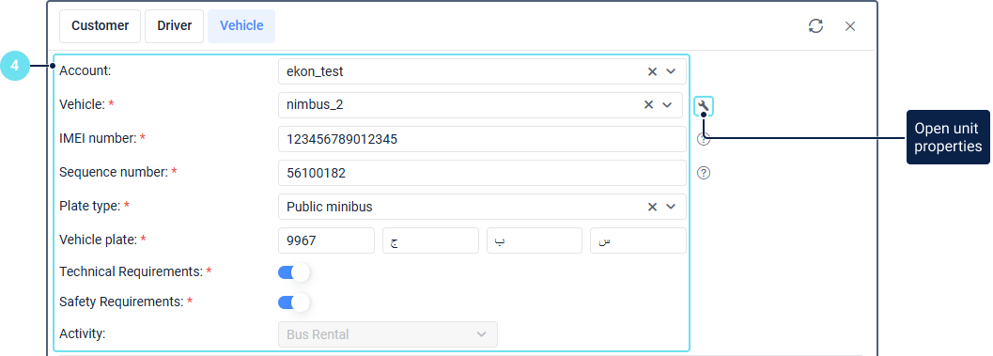993x356 pixels.
Task: Click help icon beside Sequence number
Action: [x=703, y=173]
